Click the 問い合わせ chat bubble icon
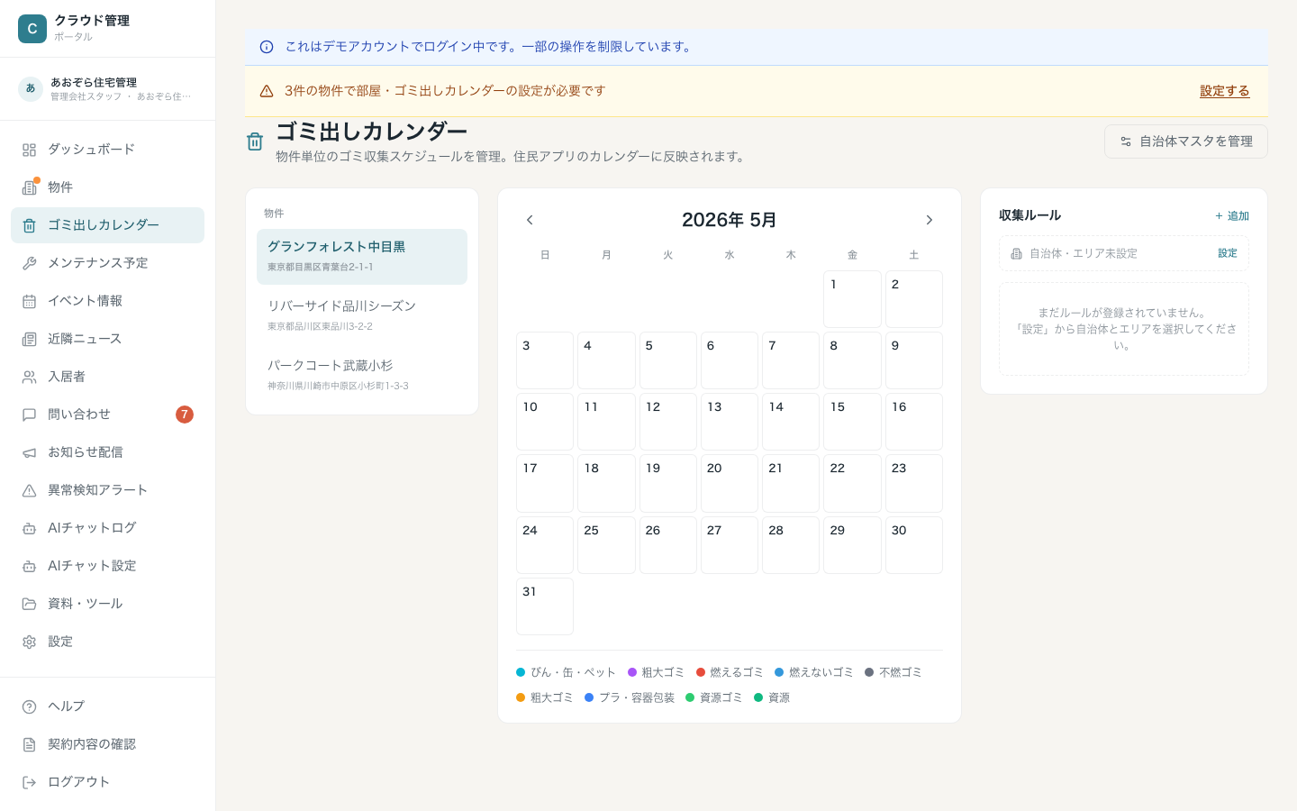1297x811 pixels. point(29,415)
